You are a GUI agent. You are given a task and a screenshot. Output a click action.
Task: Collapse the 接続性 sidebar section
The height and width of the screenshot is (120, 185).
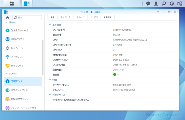tap(7, 22)
